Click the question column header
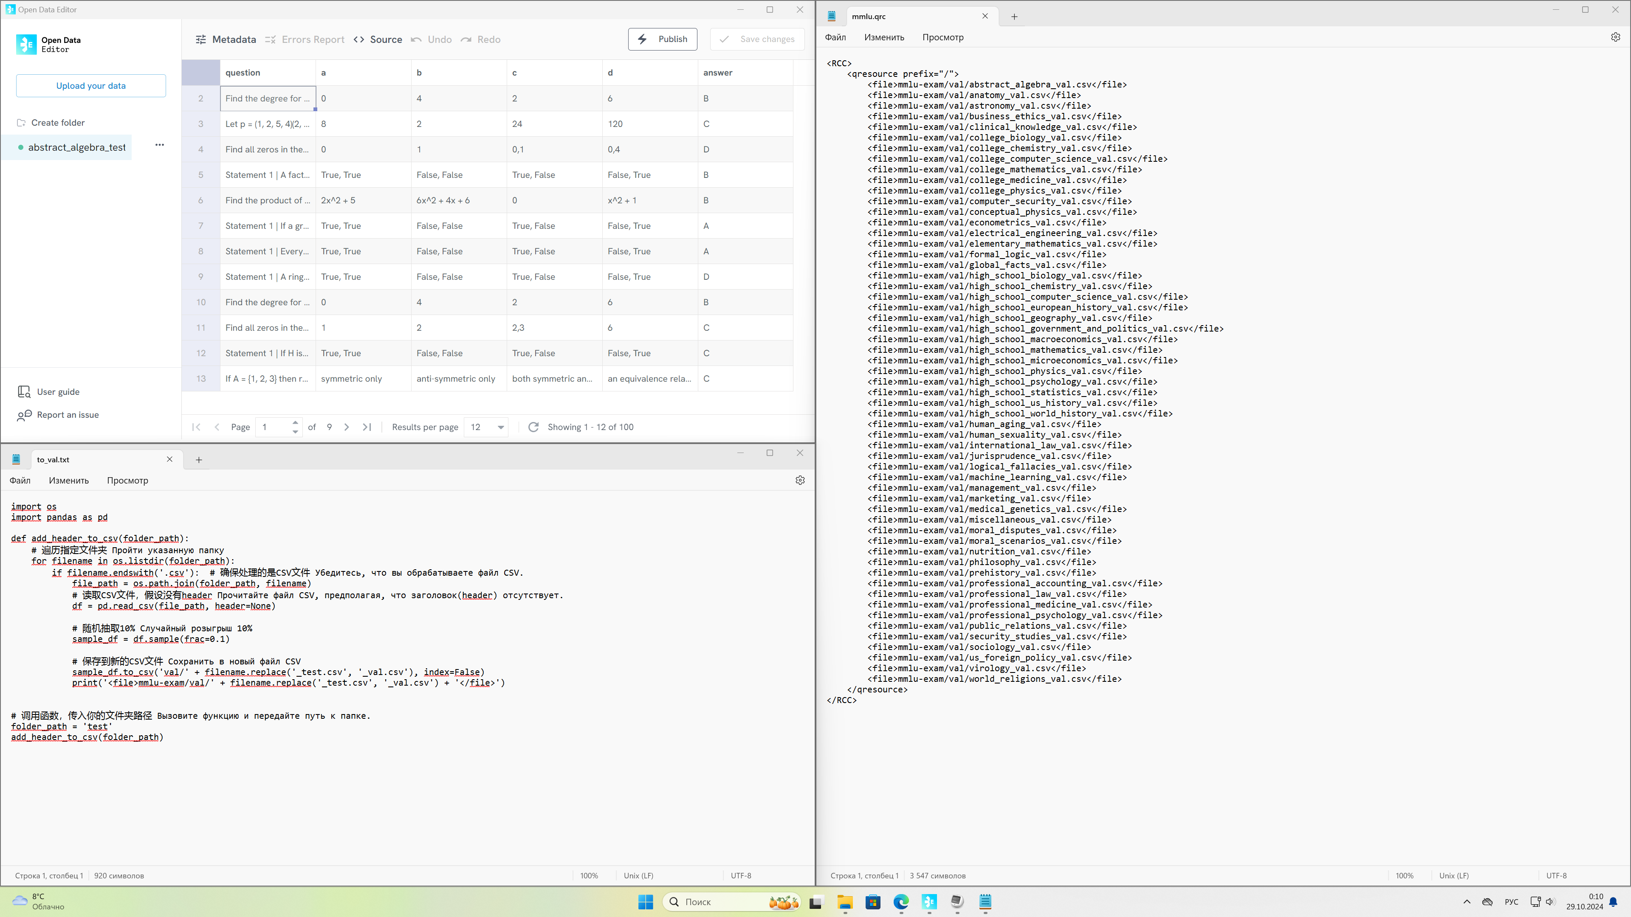1631x917 pixels. pos(268,73)
